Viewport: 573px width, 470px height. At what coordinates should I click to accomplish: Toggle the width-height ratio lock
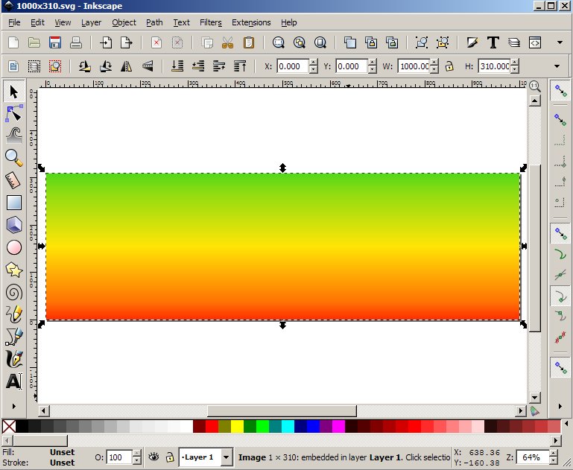tap(449, 66)
